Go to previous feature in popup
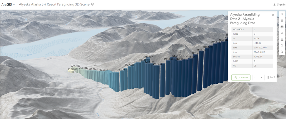This screenshot has width=286, height=119. point(255,78)
